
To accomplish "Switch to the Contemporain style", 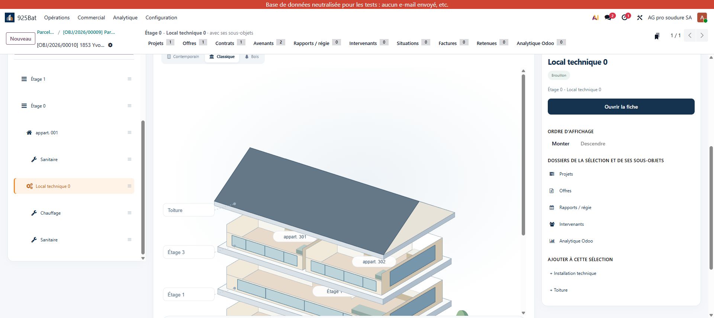I will pyautogui.click(x=183, y=57).
